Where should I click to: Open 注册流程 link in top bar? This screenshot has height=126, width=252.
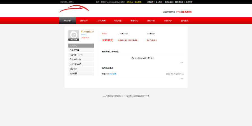150,2
